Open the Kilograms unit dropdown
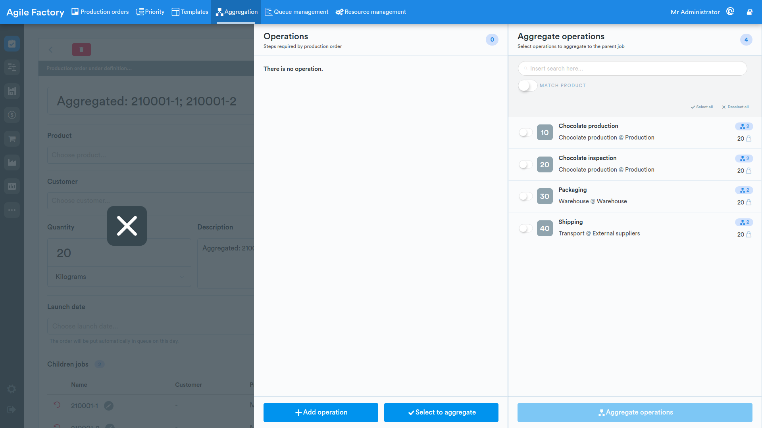This screenshot has height=428, width=762. [119, 277]
